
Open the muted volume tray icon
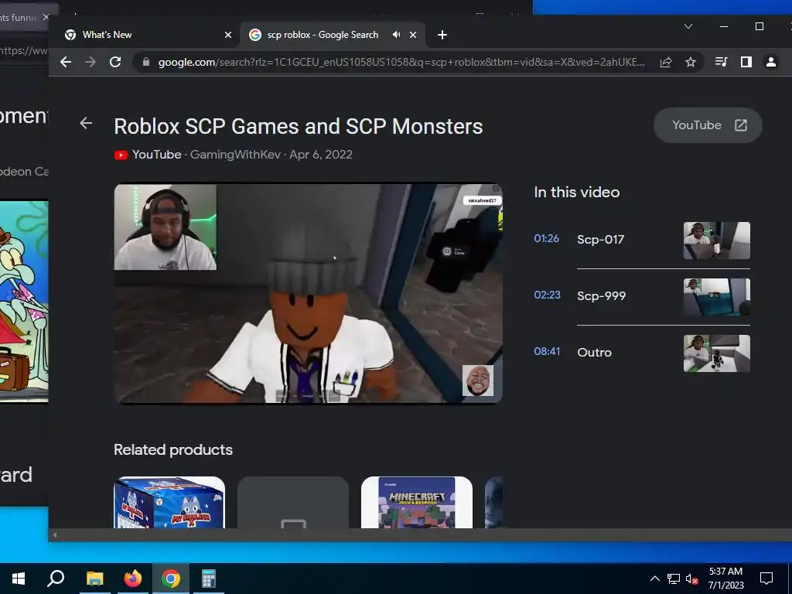[x=692, y=579]
